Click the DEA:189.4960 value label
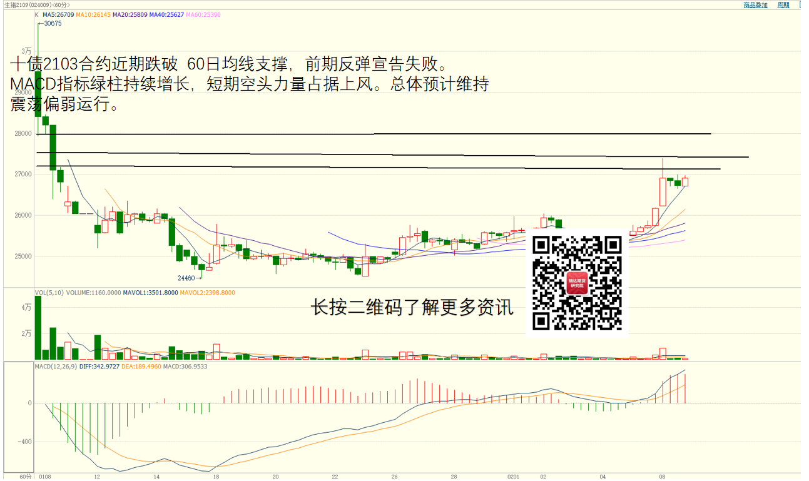Viewport: 809px width, 481px height. pos(141,367)
